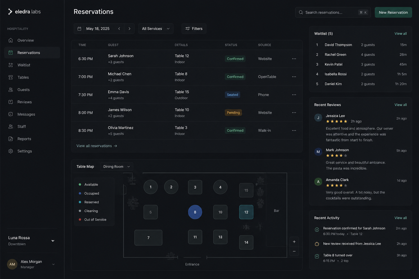Open more options for James Wilson row

point(294,113)
